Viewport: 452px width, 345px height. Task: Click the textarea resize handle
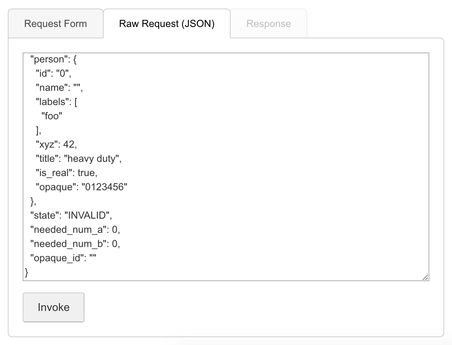click(426, 277)
